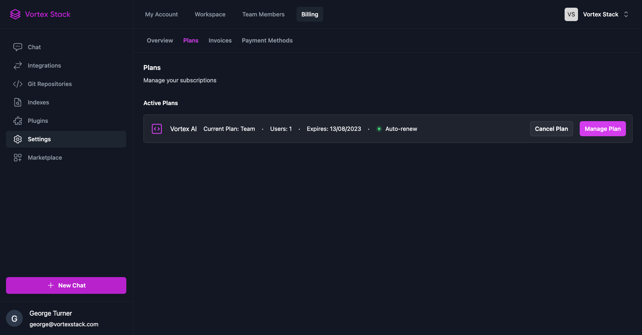Navigate to Git Repositories
The image size is (642, 335).
tap(66, 84)
